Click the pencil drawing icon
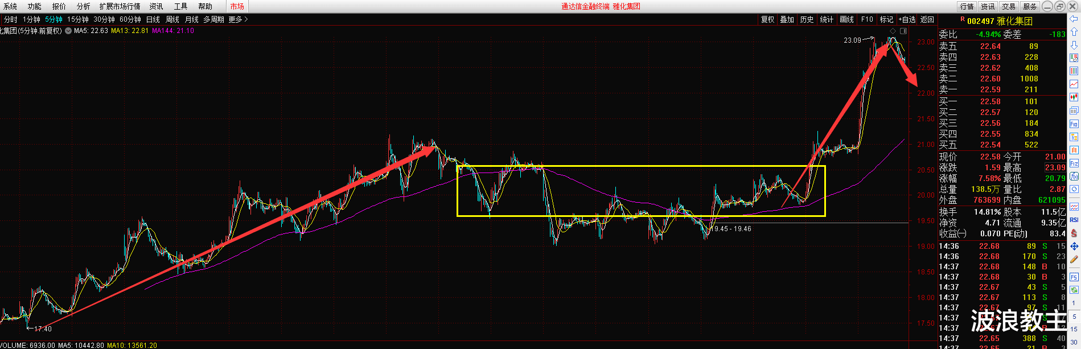1081x349 pixels. [1074, 259]
